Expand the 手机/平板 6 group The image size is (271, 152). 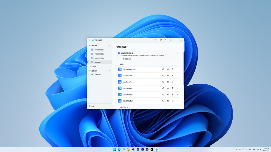(x=118, y=107)
